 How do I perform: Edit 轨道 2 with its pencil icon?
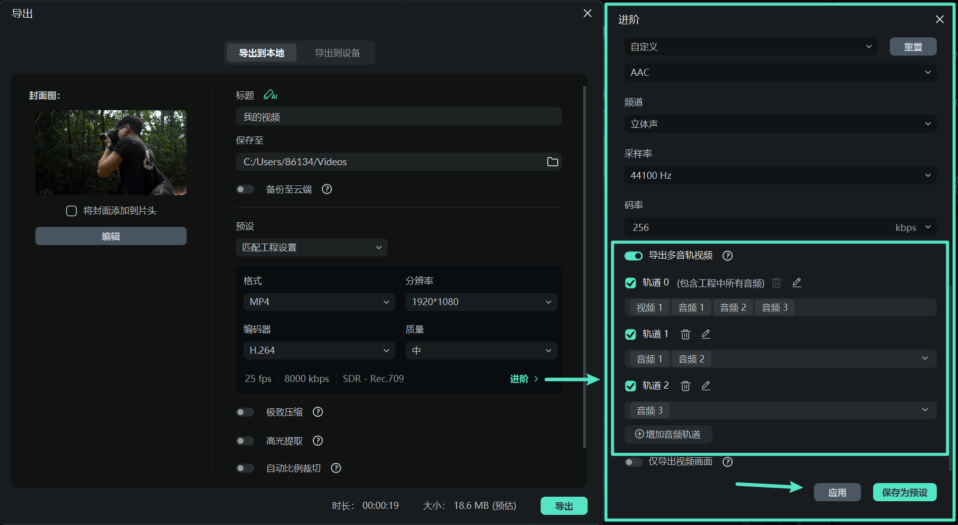(x=706, y=386)
